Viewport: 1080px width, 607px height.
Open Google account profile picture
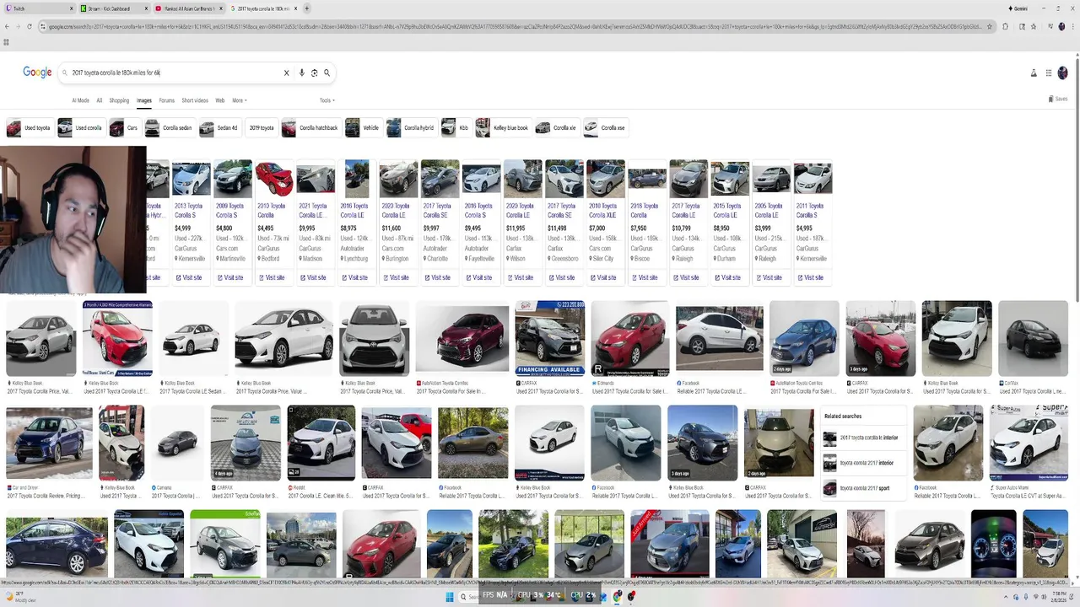click(1062, 73)
